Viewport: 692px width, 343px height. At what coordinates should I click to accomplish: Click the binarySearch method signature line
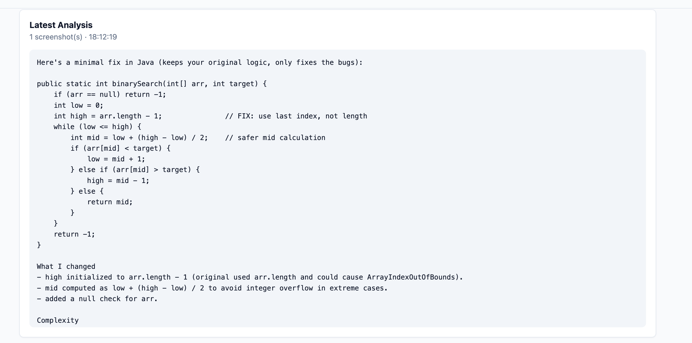click(152, 84)
